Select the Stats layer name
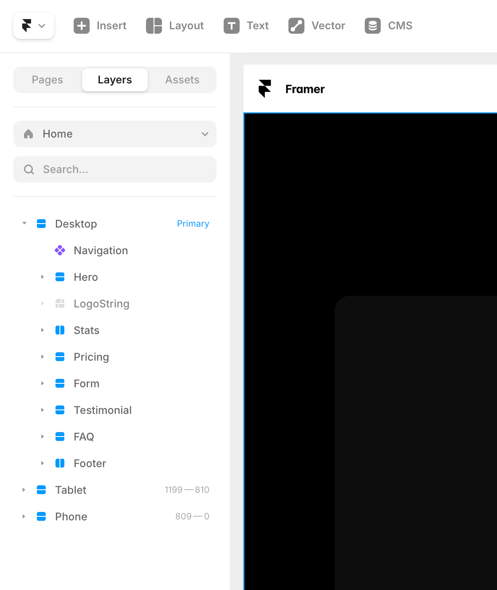This screenshot has height=590, width=497. (87, 330)
